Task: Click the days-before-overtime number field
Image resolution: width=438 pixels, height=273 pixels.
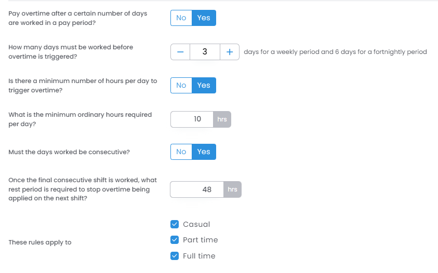Action: tap(205, 52)
